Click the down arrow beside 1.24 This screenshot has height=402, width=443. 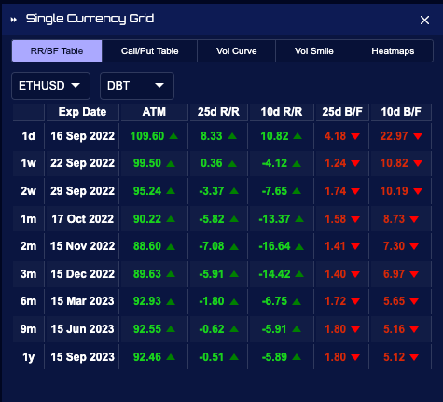click(355, 163)
